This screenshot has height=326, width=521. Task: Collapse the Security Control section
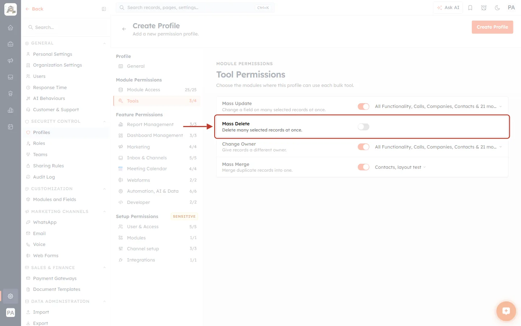(x=105, y=121)
